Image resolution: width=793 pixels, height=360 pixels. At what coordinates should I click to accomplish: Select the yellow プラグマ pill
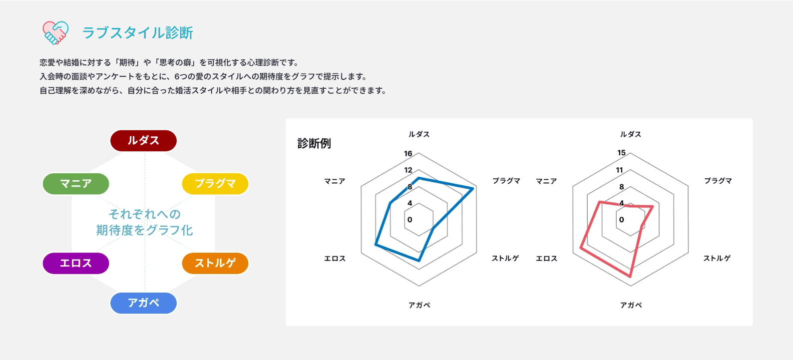point(215,184)
